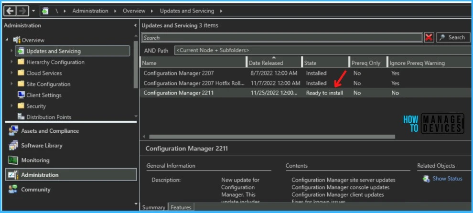Click the Community workspace icon
The image size is (473, 213).
[13, 190]
